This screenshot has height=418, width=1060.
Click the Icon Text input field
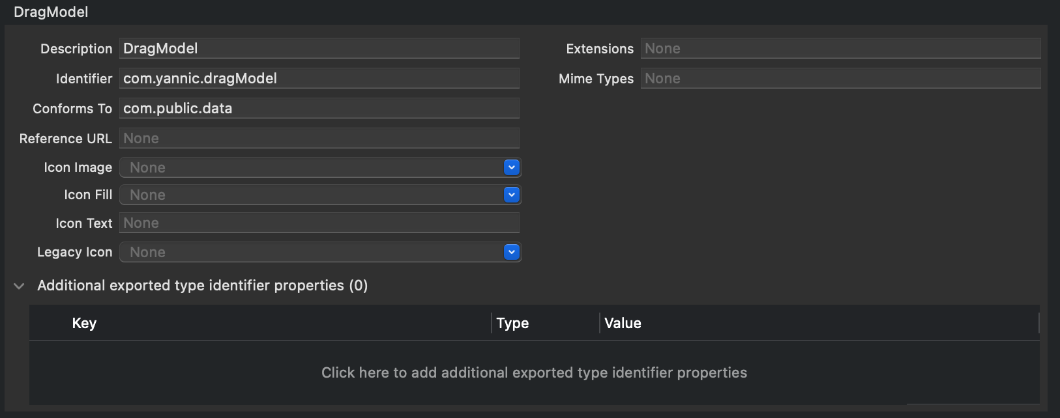(x=319, y=223)
